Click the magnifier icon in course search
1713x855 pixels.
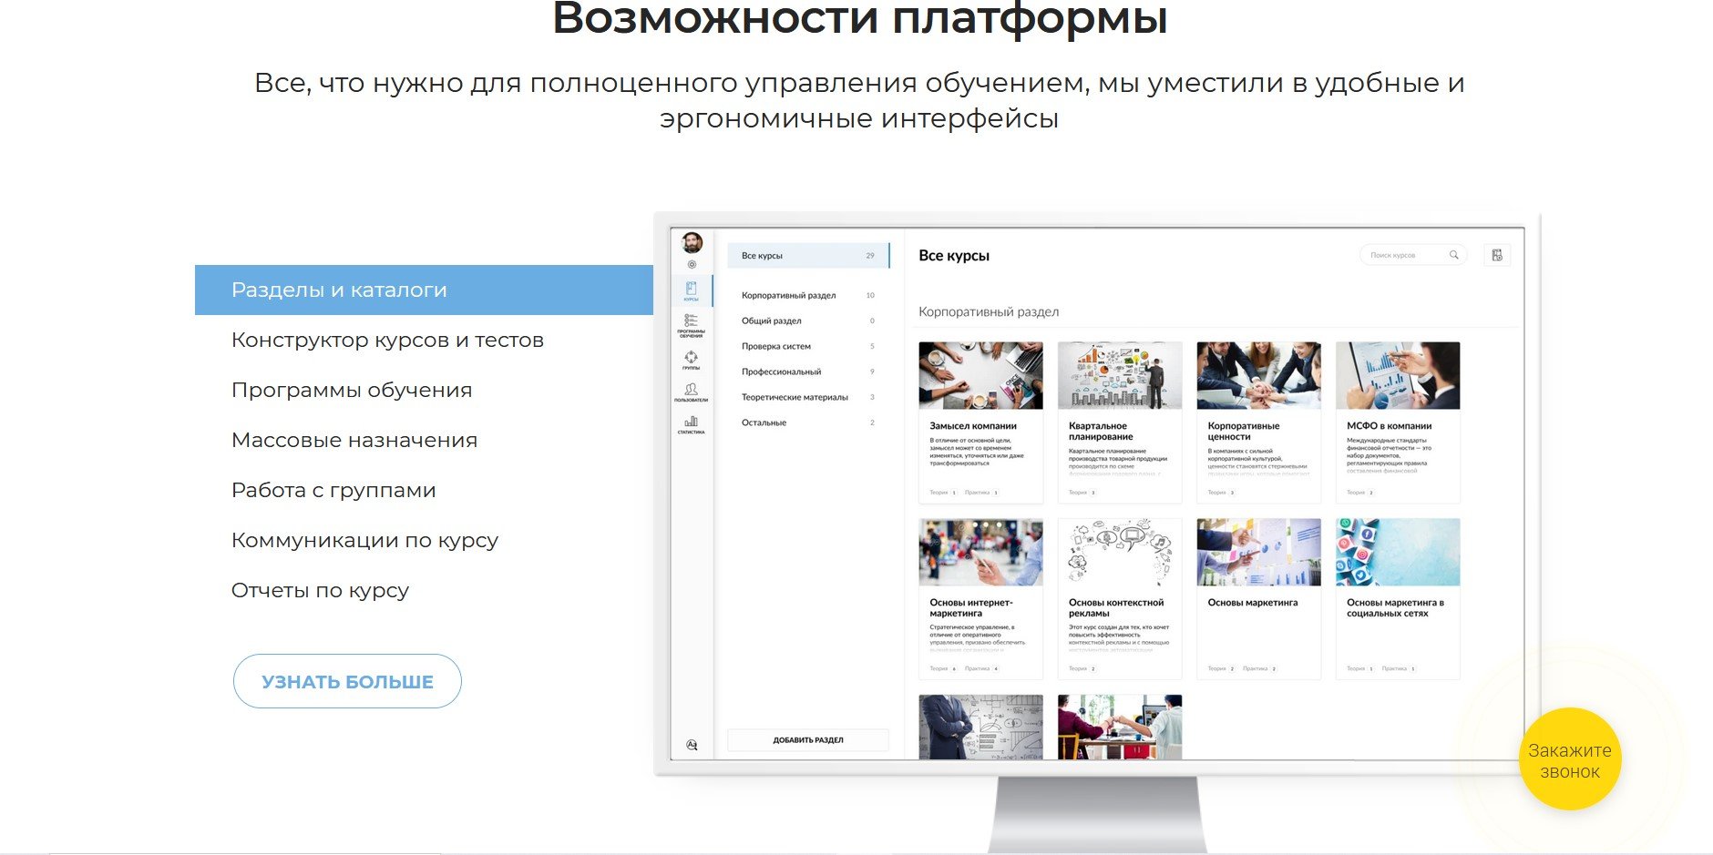point(1454,255)
